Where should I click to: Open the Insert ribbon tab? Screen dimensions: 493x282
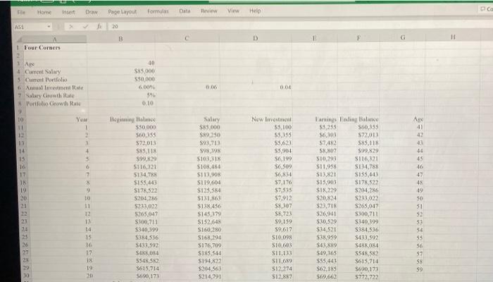(68, 12)
